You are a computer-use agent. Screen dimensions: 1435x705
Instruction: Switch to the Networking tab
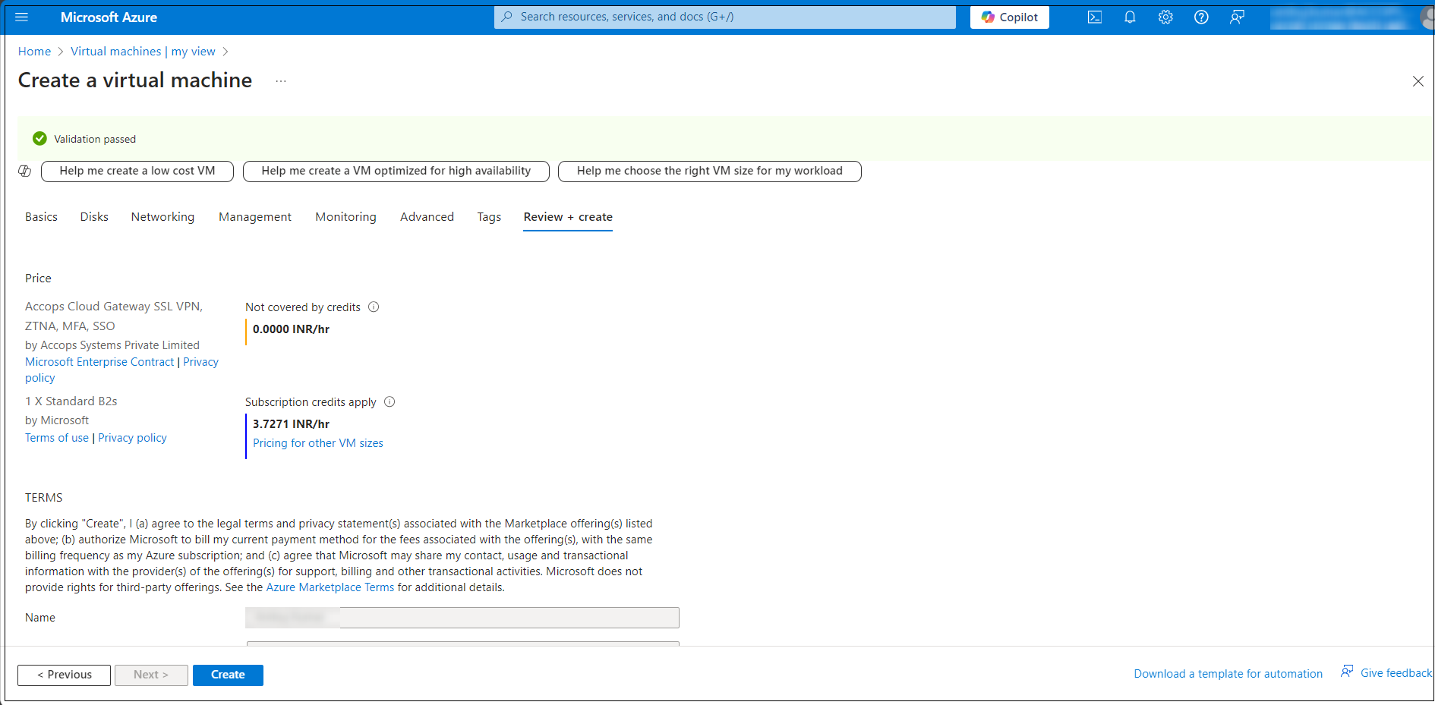tap(162, 217)
